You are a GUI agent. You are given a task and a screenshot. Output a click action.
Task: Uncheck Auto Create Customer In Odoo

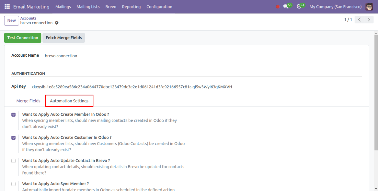[x=14, y=138]
